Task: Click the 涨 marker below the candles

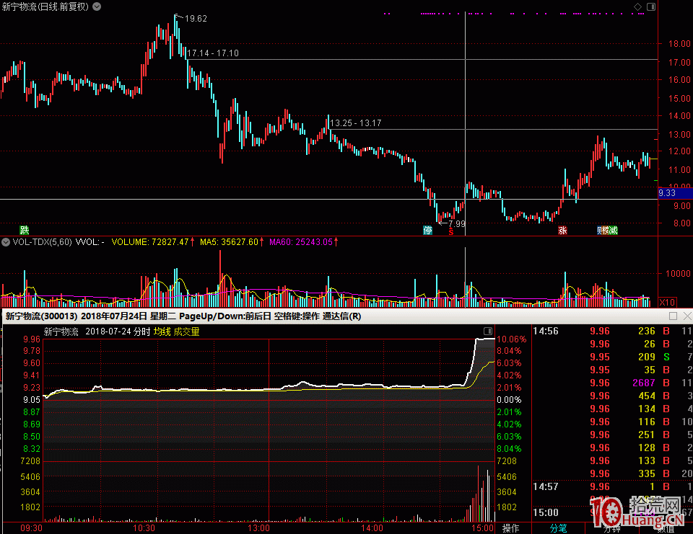Action: click(x=562, y=231)
